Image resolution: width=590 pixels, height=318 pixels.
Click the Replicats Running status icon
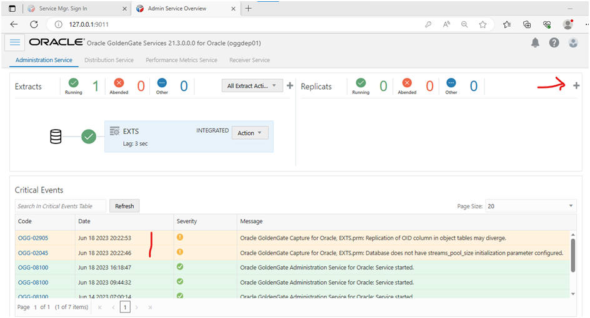(361, 82)
